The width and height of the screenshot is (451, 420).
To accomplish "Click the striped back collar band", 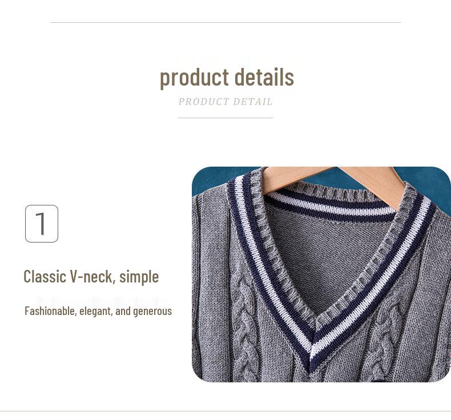I will point(331,205).
